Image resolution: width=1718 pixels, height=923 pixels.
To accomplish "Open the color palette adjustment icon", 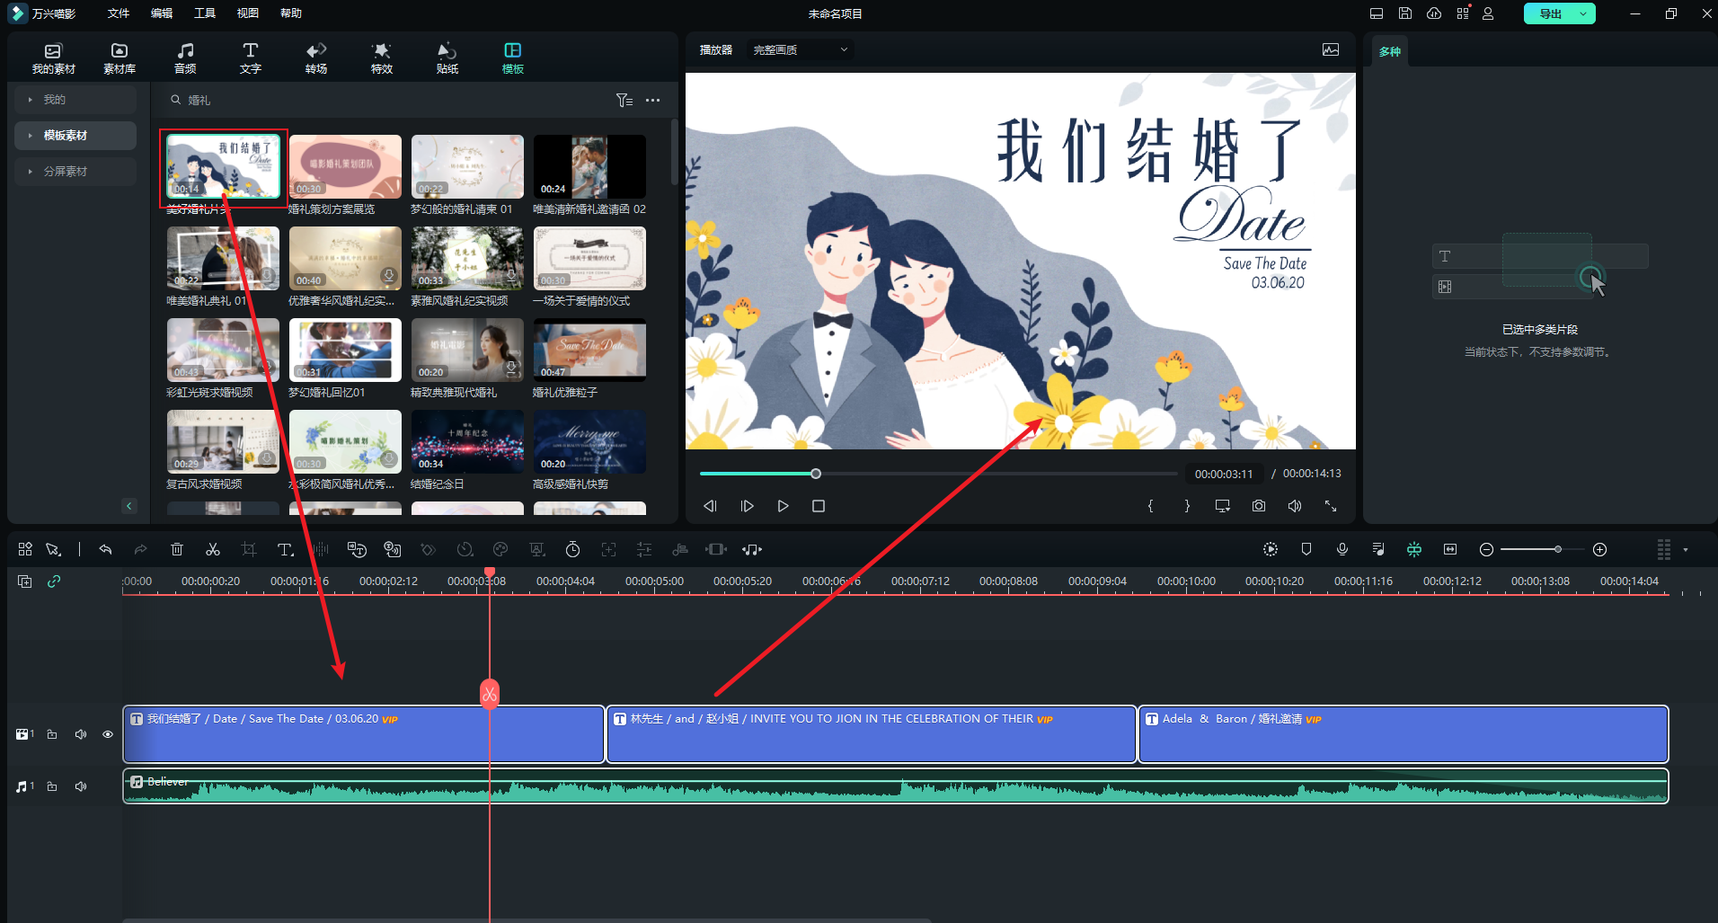I will 500,549.
